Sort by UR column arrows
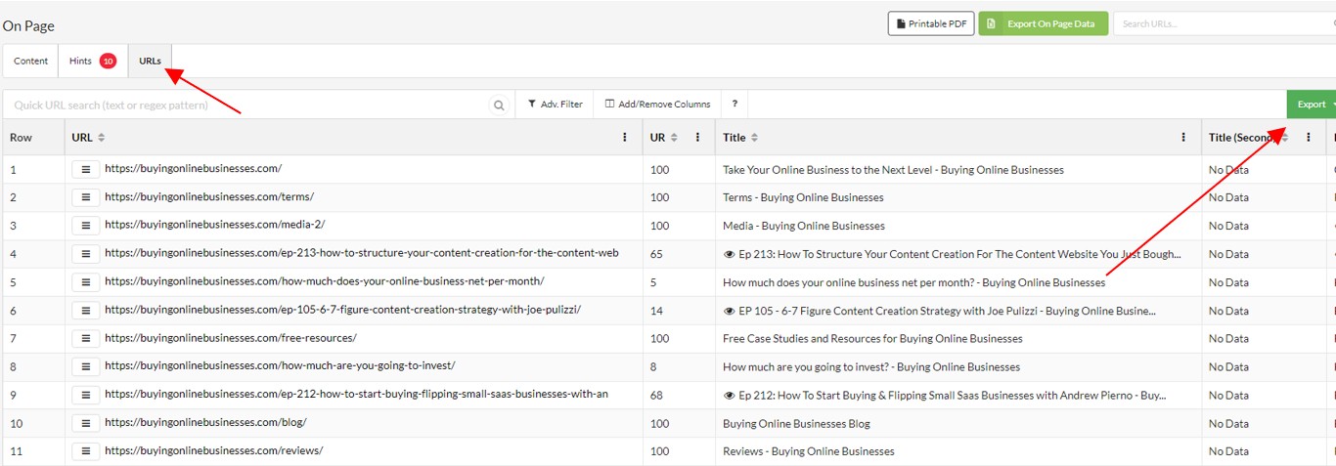 point(674,138)
